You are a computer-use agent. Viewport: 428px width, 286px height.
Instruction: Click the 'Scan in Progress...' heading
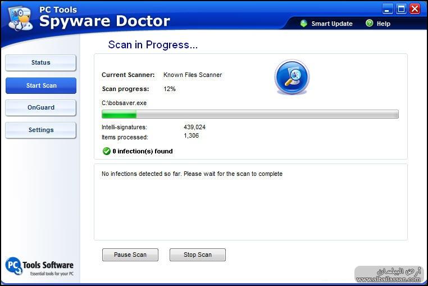click(153, 45)
